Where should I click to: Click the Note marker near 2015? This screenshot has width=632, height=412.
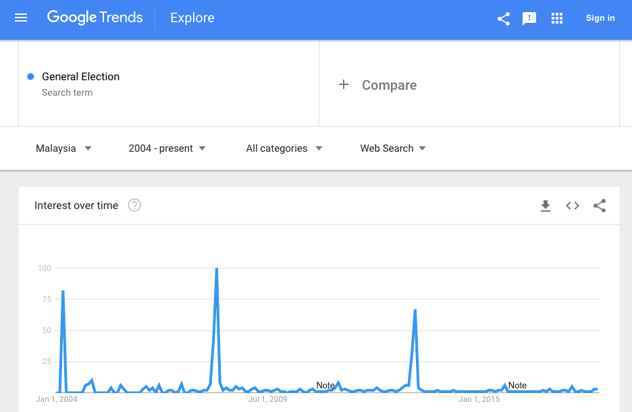pyautogui.click(x=517, y=386)
